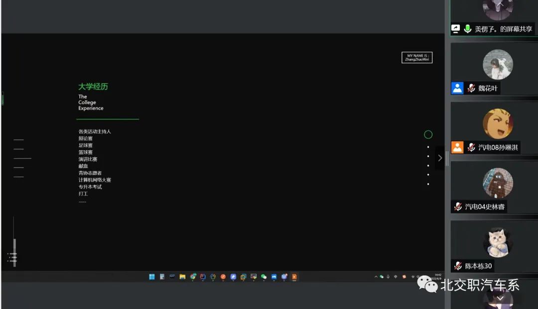The image size is (538, 309).
Task: Click the MY NAME IS ZhangZhaoWei box
Action: [417, 57]
